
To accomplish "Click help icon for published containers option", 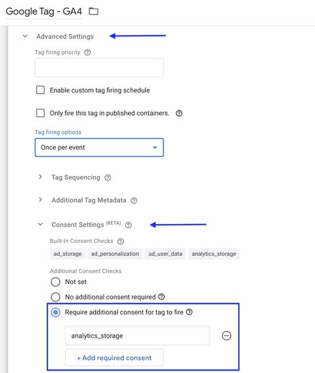I will tap(179, 113).
